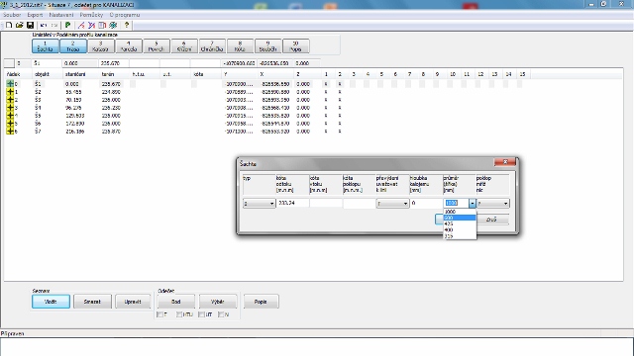Close the Šachta dialog with X

(505, 162)
